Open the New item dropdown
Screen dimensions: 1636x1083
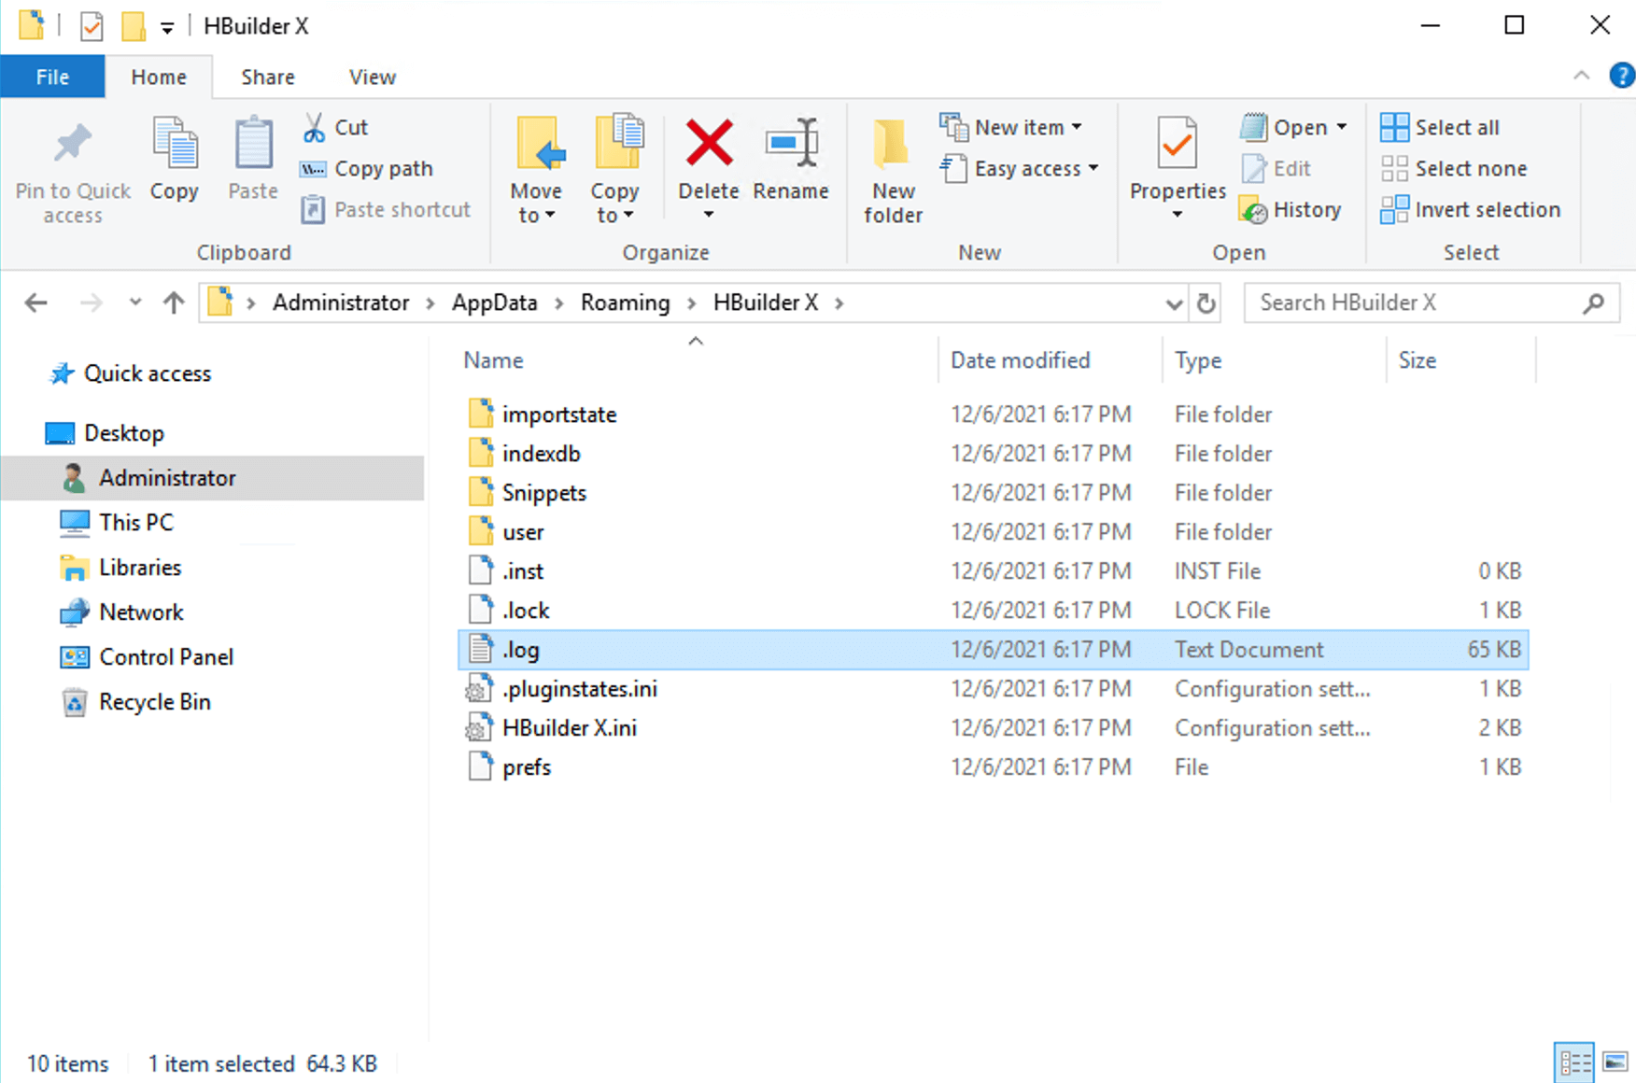1012,127
